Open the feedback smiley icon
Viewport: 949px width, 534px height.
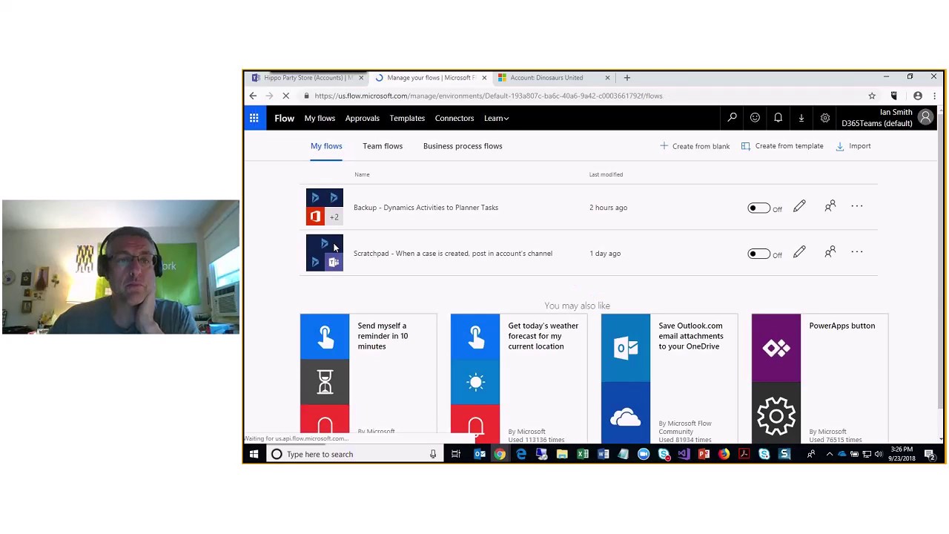coord(755,118)
